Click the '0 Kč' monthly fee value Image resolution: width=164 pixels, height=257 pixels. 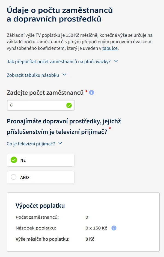(x=90, y=239)
